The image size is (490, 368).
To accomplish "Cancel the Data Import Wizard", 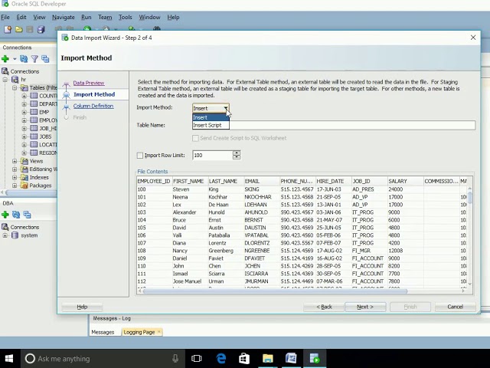I will [x=455, y=307].
